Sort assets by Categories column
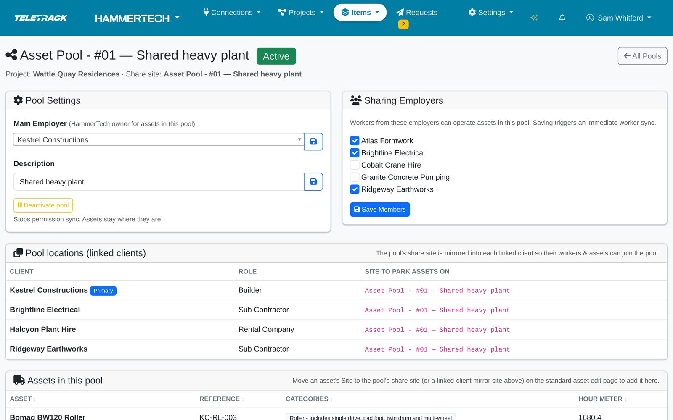Image resolution: width=673 pixels, height=420 pixels. [309, 399]
